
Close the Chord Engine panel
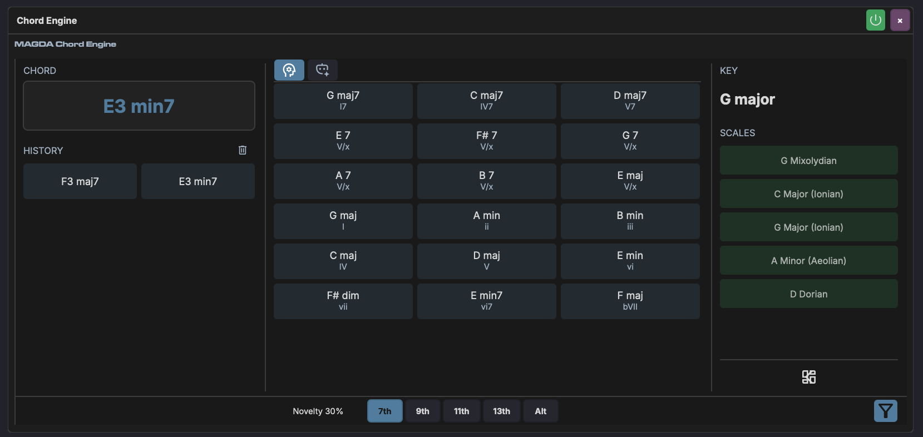click(900, 21)
